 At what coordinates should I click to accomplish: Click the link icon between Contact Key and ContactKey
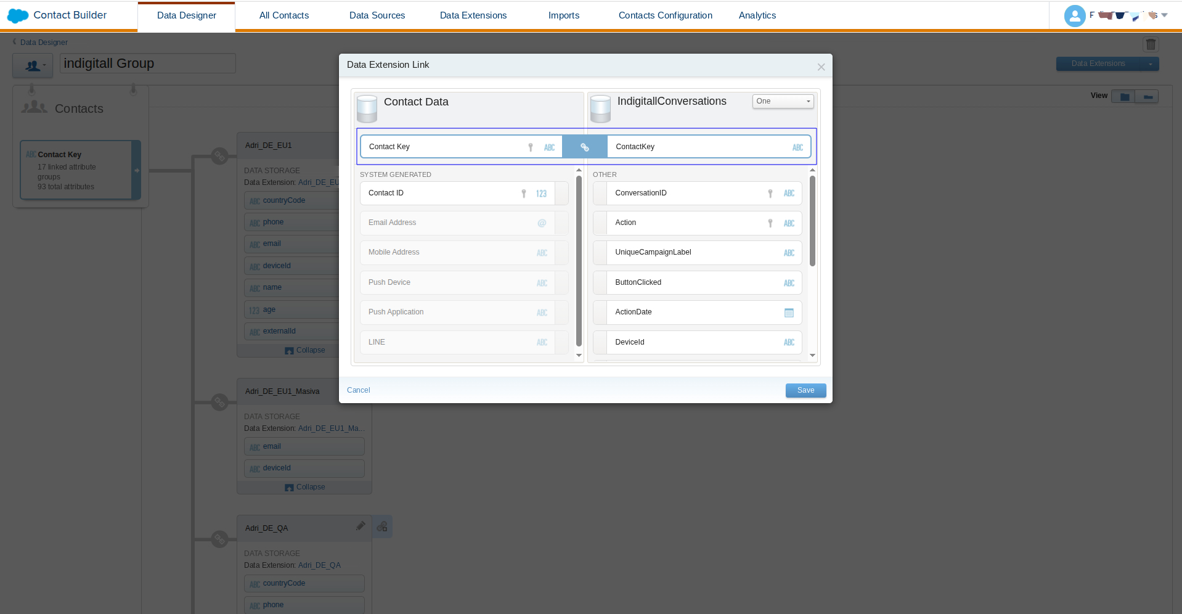coord(584,147)
